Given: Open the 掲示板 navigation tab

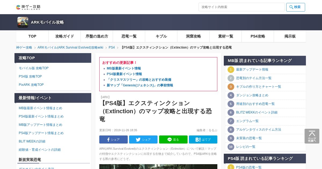Looking at the screenshot, I should click(290, 36).
